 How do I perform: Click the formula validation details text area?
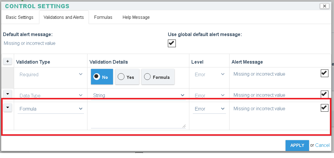coord(138,116)
